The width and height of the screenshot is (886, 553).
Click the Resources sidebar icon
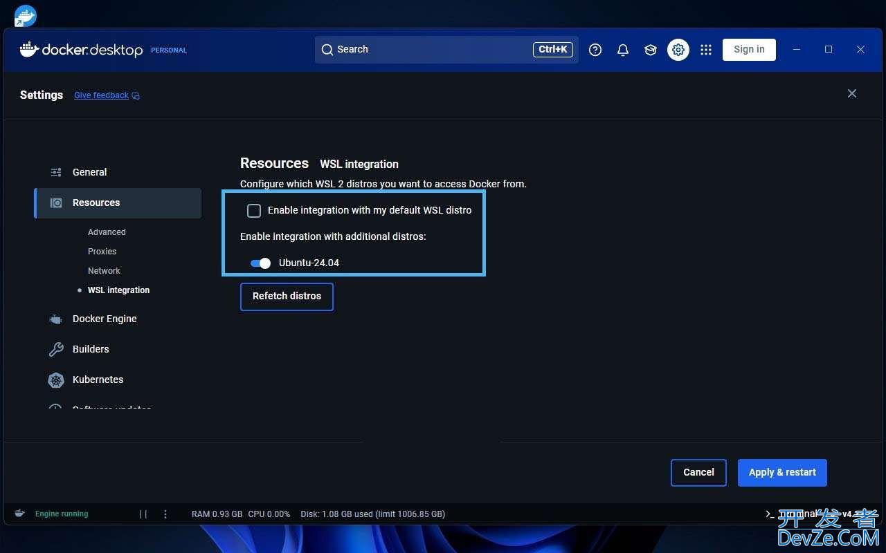coord(56,203)
